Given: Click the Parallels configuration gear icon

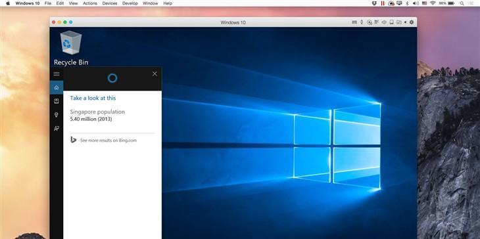Looking at the screenshot, I should click(412, 22).
